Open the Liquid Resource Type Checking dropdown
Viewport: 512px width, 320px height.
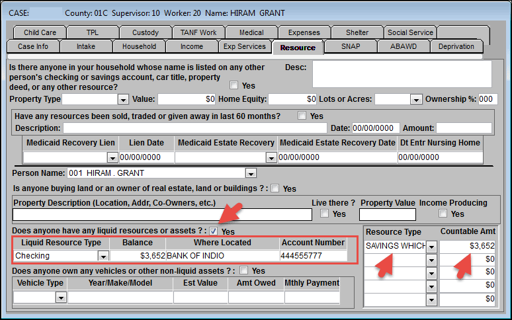pos(103,256)
